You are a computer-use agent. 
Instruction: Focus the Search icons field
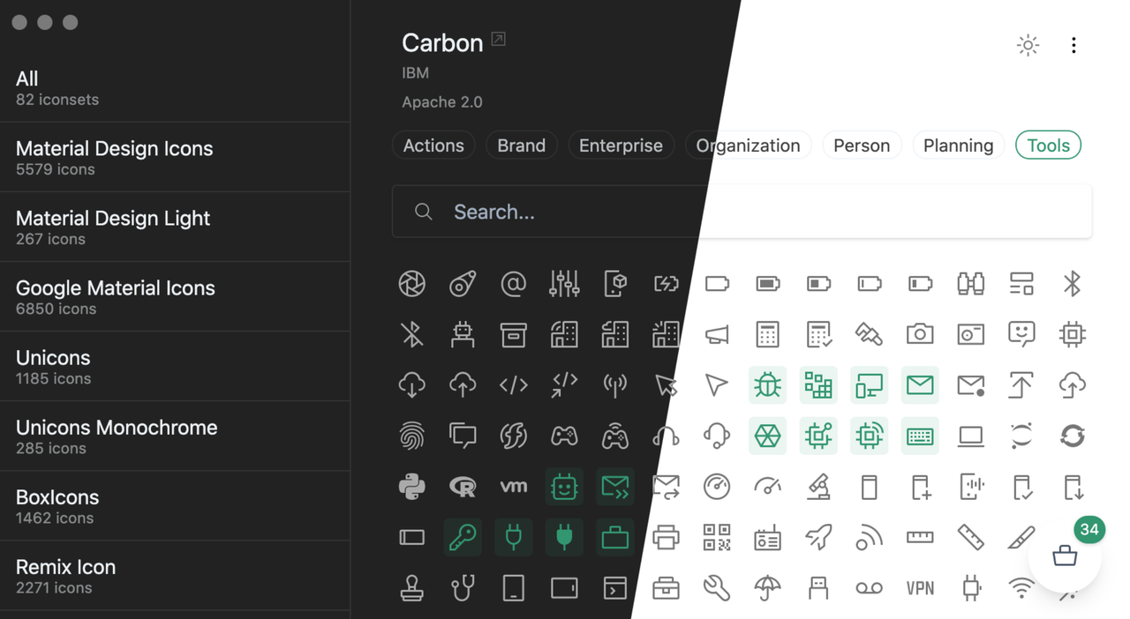tap(742, 212)
